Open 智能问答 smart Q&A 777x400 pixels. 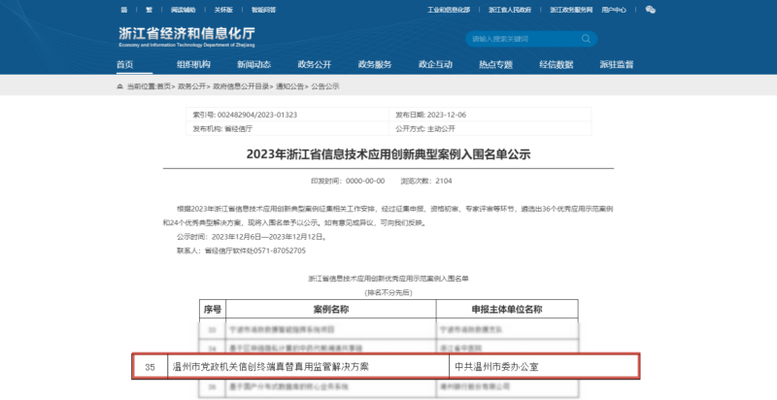pos(262,10)
